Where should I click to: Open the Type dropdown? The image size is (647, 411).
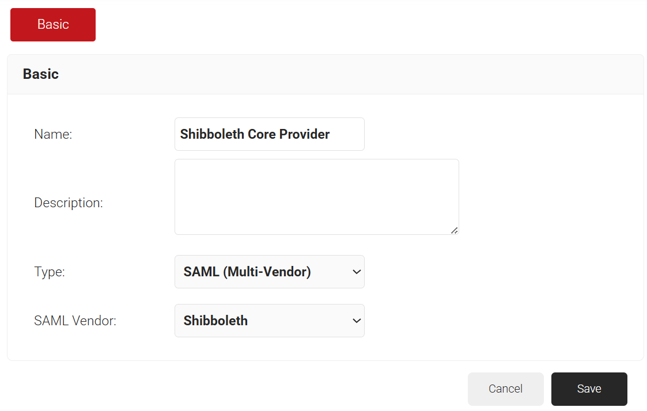coord(269,272)
